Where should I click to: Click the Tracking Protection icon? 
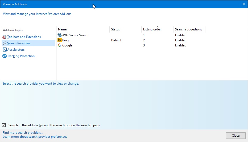[5, 56]
